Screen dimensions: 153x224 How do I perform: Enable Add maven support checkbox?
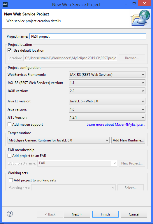pyautogui.click(x=9, y=125)
